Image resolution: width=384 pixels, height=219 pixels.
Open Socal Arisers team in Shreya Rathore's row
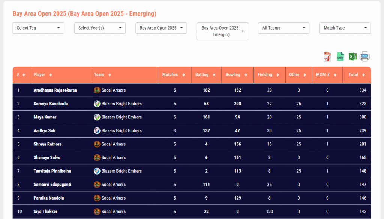coord(113,144)
